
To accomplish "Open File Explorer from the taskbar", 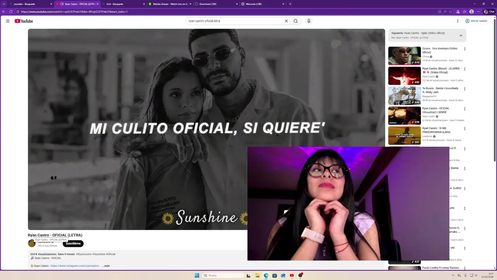I will 257,275.
